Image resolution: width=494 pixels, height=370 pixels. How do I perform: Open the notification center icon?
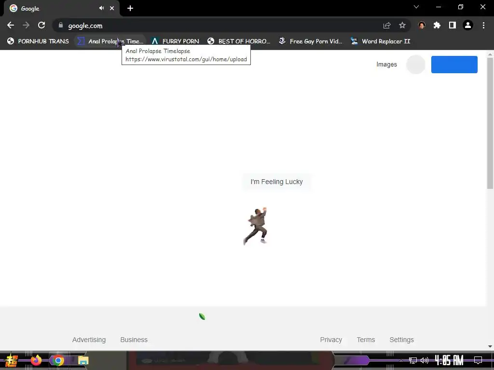click(x=478, y=360)
